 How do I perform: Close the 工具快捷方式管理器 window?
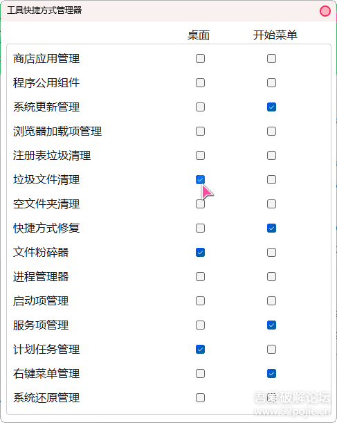(x=325, y=11)
